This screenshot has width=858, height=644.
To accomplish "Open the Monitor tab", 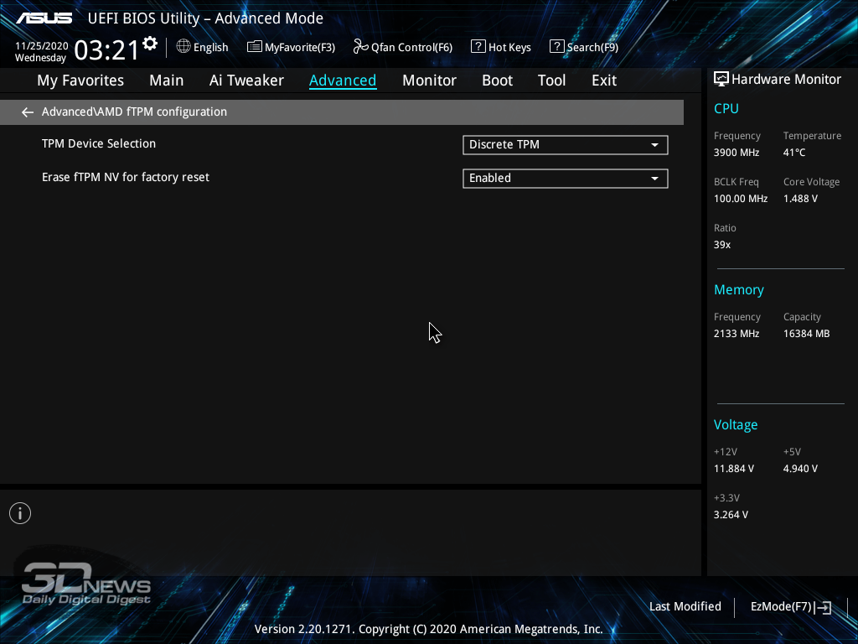I will pyautogui.click(x=430, y=80).
